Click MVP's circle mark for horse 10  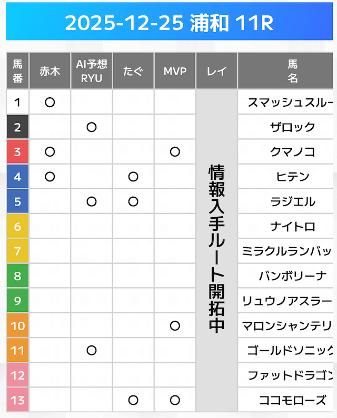click(x=175, y=325)
